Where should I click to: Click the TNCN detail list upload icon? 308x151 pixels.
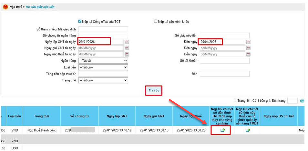tap(222, 130)
